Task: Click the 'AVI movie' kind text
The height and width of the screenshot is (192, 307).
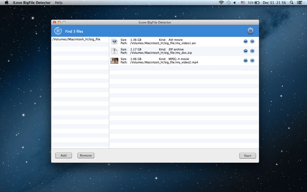Action: [x=175, y=40]
